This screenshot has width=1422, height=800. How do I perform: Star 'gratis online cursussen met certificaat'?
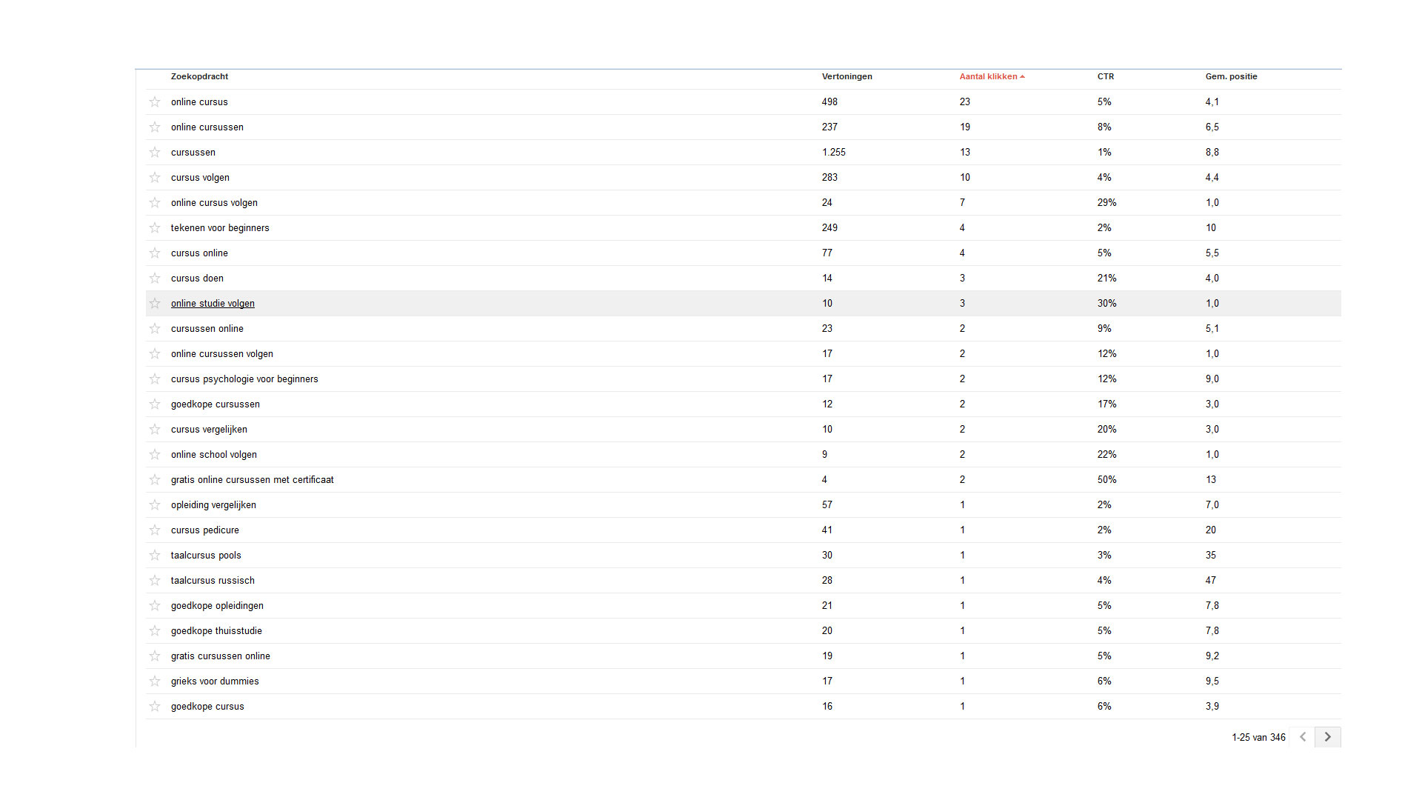click(x=155, y=480)
